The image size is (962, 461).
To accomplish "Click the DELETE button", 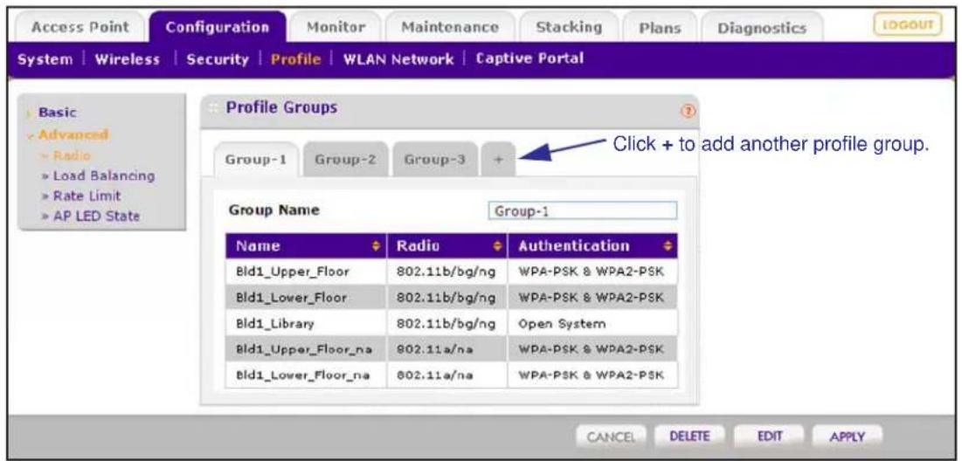I will [x=689, y=437].
